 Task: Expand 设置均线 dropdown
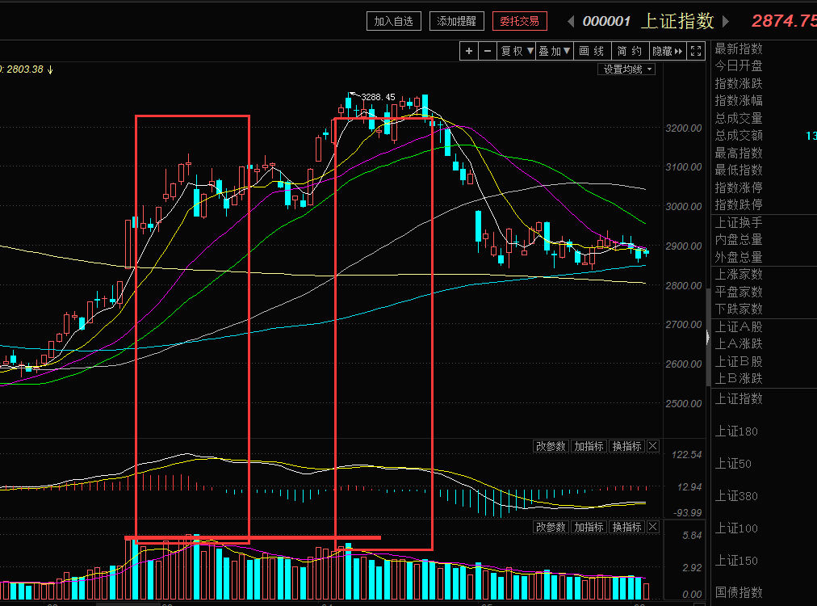pyautogui.click(x=626, y=69)
